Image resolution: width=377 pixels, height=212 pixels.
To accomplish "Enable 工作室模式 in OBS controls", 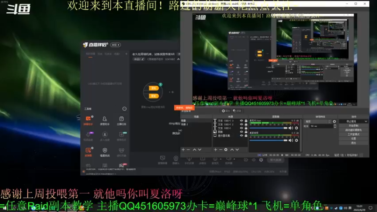I will 353,134.
